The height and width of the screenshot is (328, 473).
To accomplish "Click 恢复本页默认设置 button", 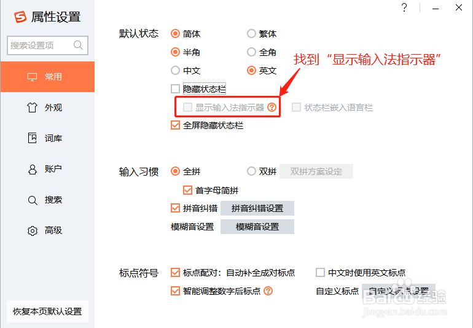I will [47, 311].
